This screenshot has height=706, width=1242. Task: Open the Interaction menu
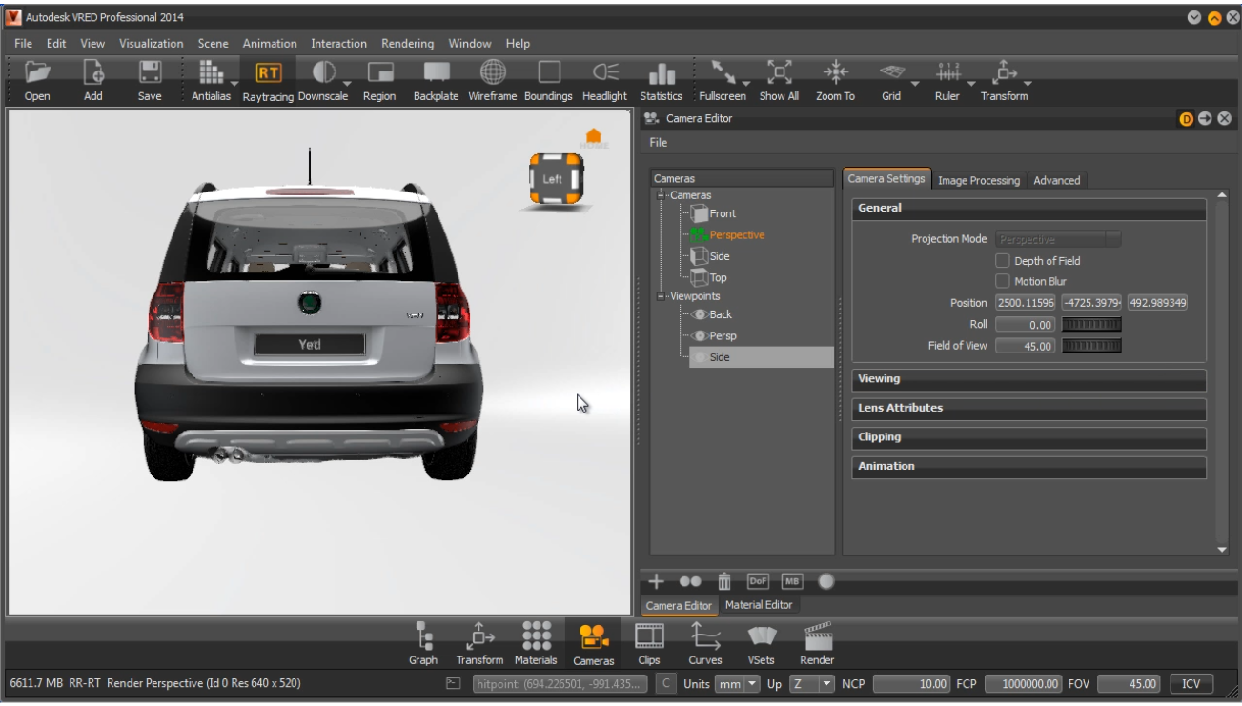(338, 44)
